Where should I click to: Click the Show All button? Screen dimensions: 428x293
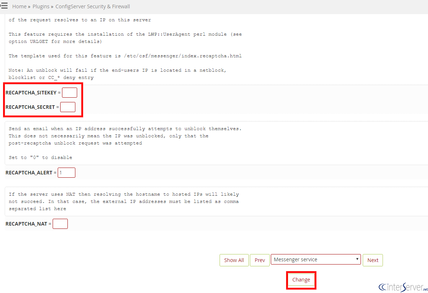tap(234, 260)
